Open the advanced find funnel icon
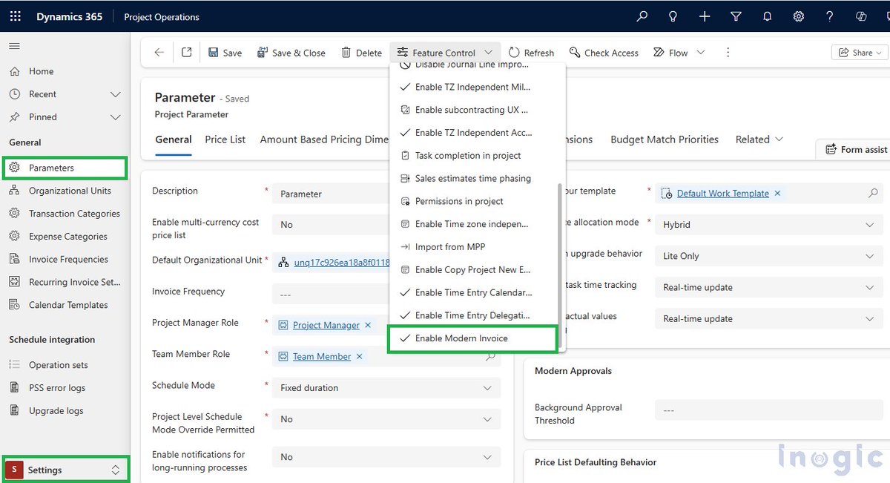The image size is (890, 483). (x=736, y=16)
